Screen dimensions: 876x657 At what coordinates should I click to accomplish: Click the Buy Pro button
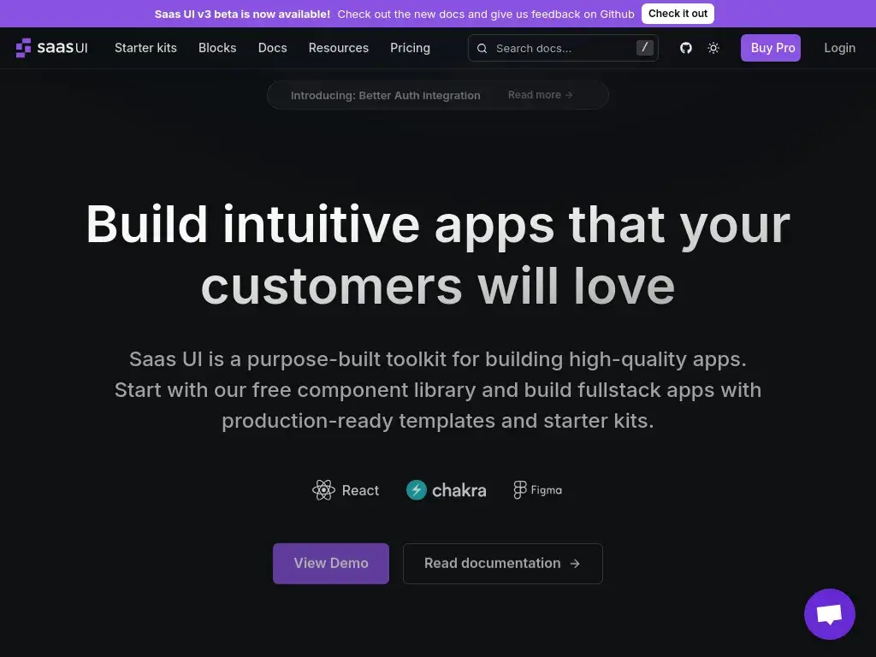(772, 48)
